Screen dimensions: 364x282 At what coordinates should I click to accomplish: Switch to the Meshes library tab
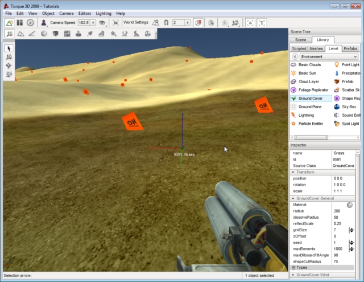[x=316, y=48]
